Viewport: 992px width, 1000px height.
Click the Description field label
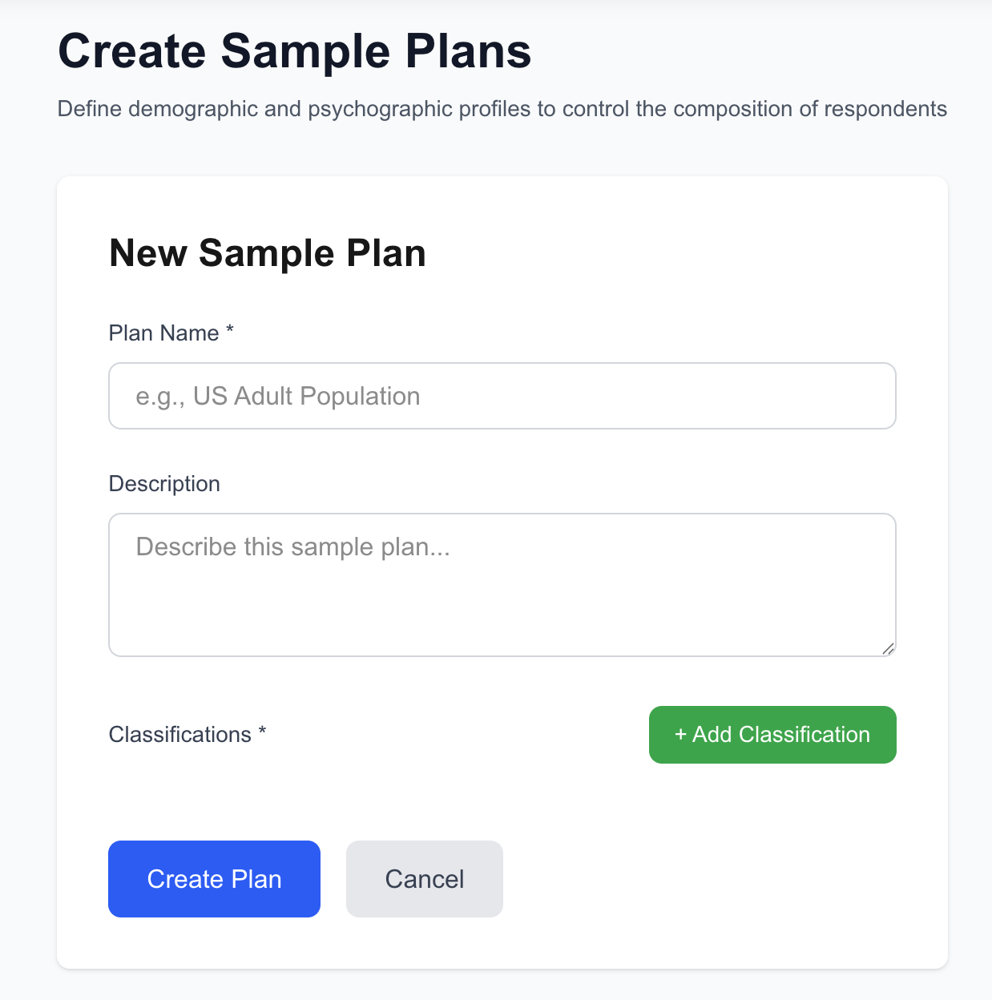point(163,483)
